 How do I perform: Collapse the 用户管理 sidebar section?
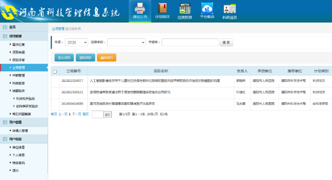(15, 122)
